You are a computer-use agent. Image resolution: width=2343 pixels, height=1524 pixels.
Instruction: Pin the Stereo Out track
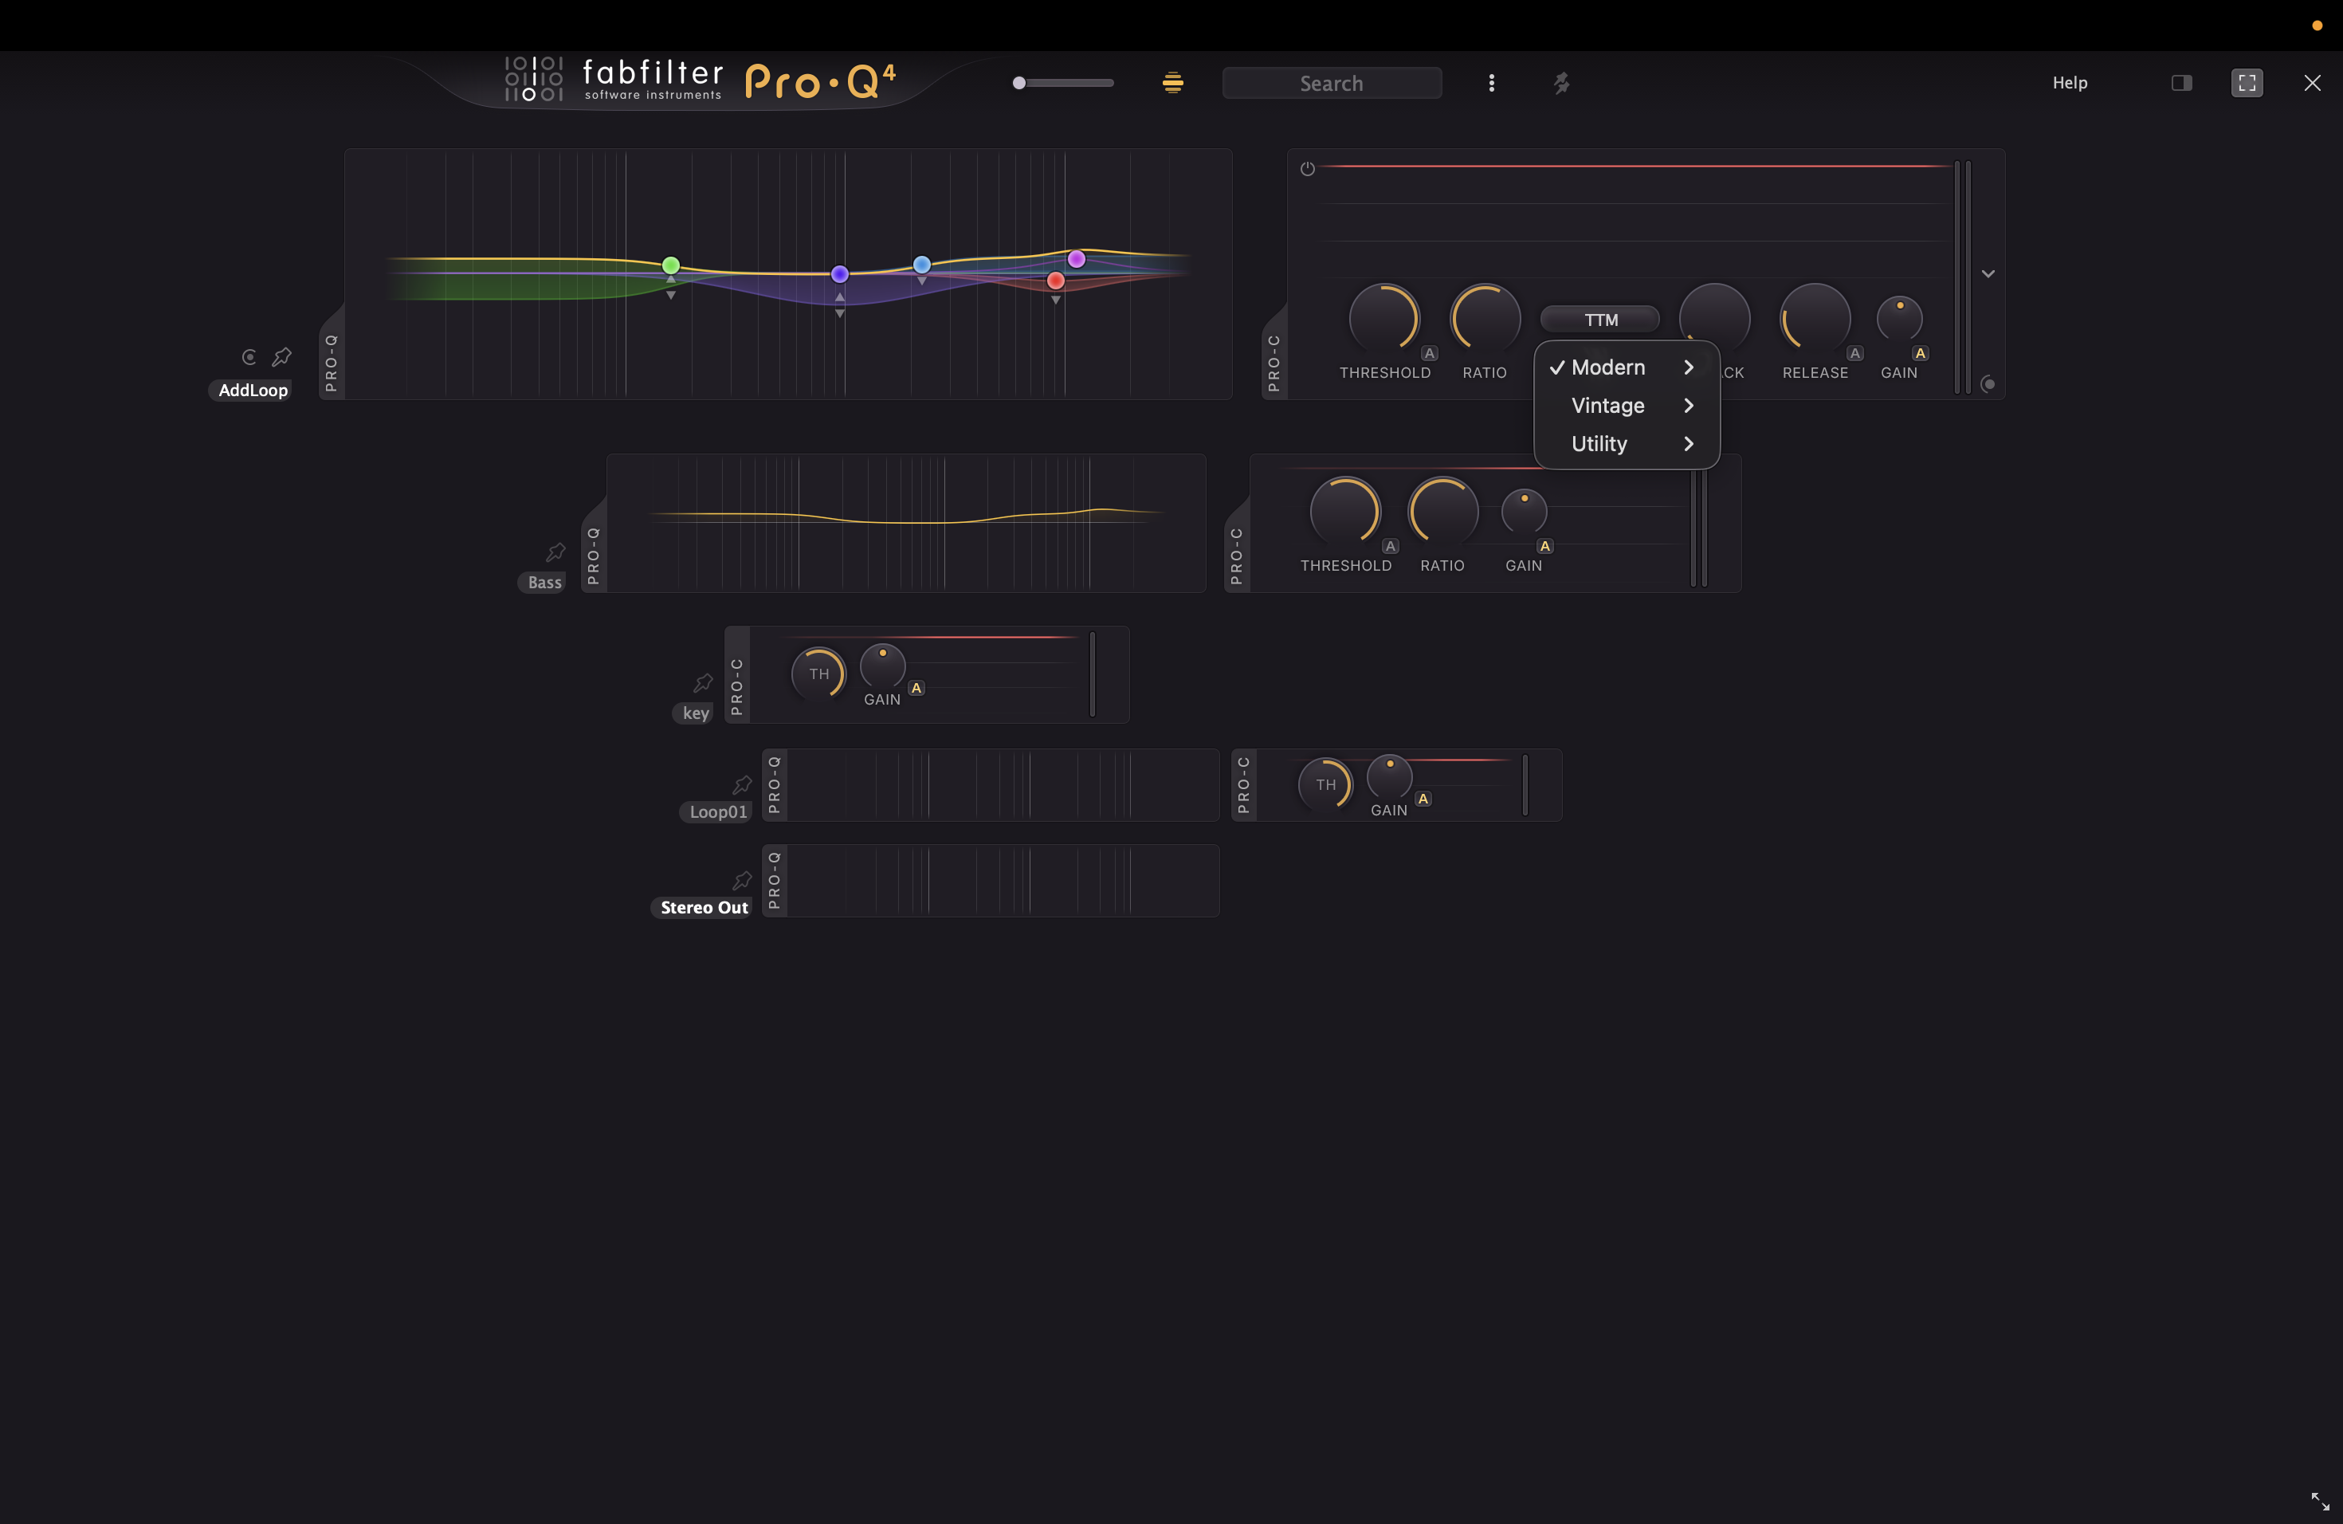742,880
